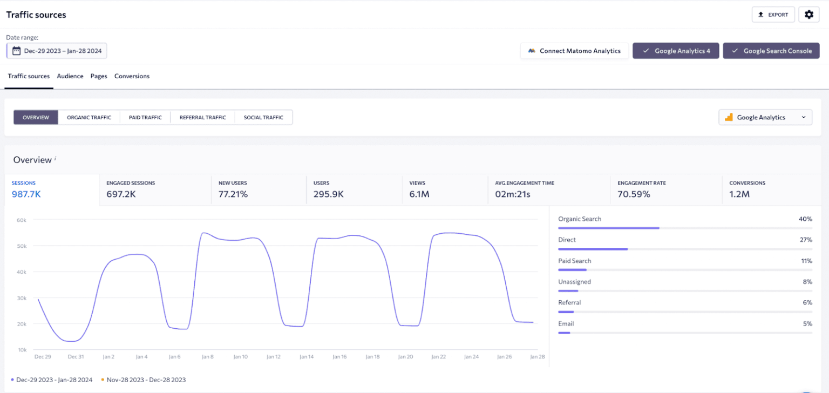Click the info icon beside Overview
Screen dimensions: 829x393
tap(55, 158)
